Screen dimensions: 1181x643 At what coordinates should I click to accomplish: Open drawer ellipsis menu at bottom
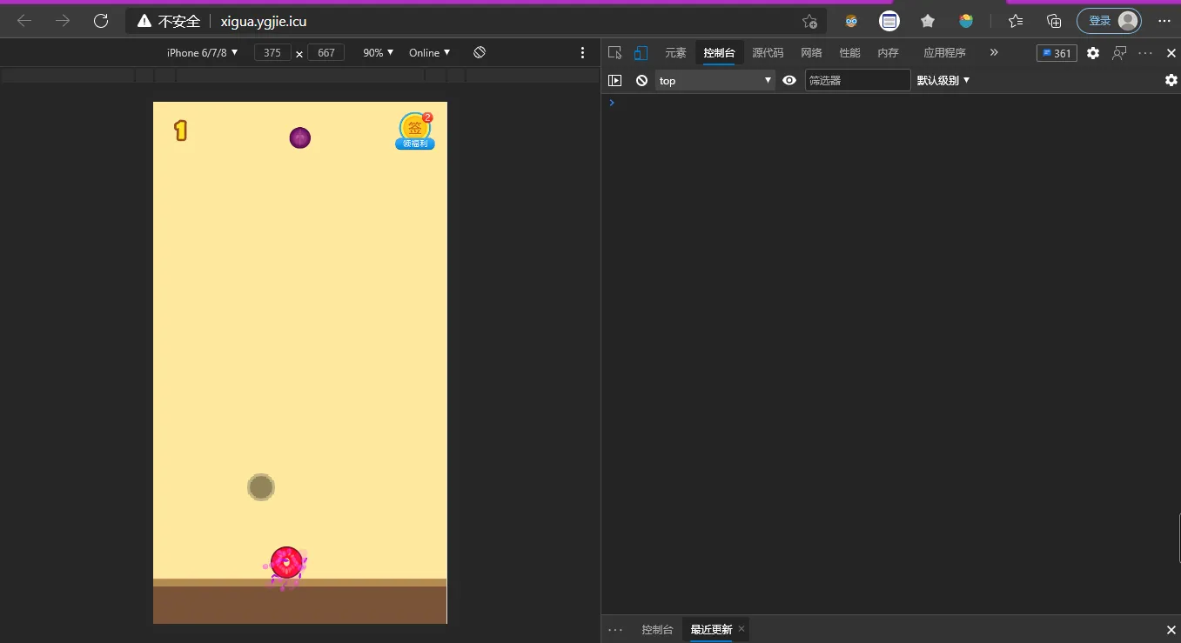615,629
